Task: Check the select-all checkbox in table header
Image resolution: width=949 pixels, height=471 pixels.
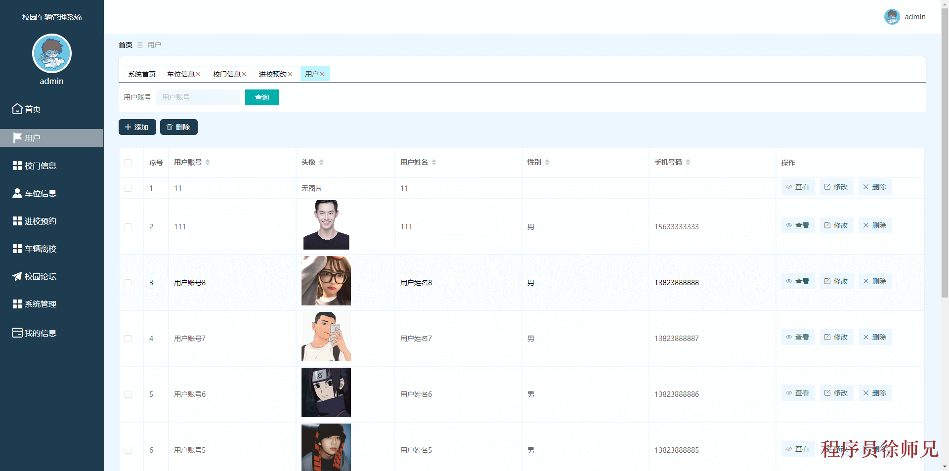Action: 129,163
